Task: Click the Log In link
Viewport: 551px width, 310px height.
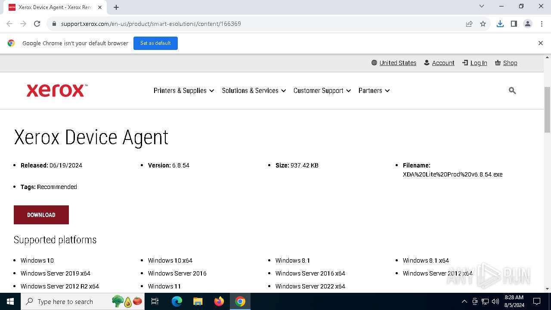Action: (475, 63)
